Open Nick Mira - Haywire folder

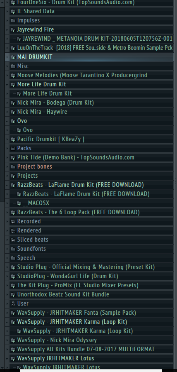[91, 112]
